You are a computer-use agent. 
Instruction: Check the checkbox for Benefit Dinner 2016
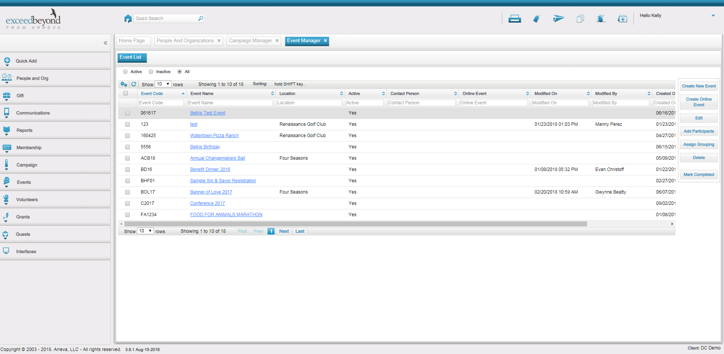(x=127, y=169)
